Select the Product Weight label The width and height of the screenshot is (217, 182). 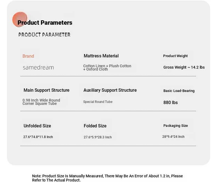175,56
